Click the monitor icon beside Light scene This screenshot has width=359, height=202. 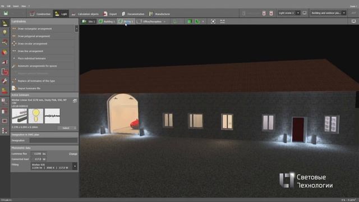[305, 13]
